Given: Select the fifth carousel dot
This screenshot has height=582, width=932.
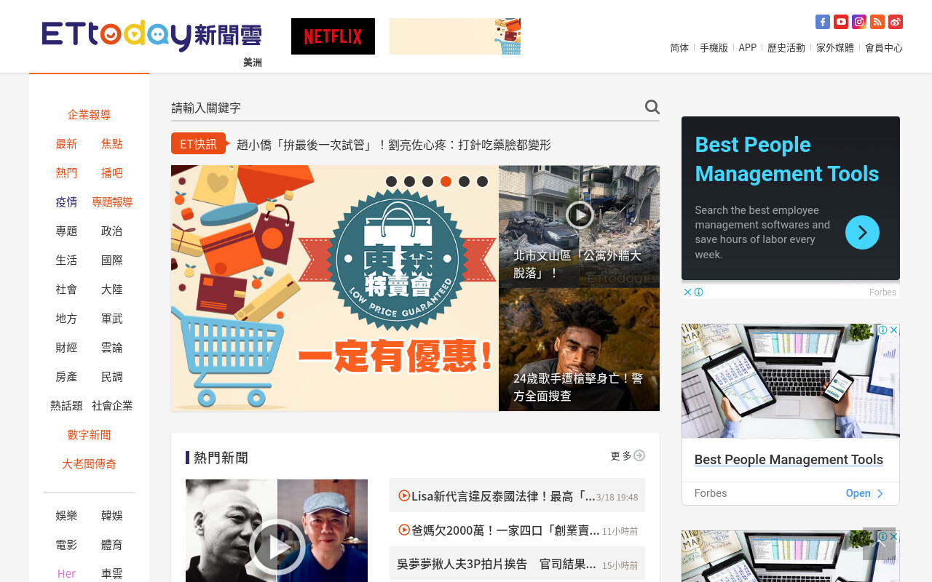Looking at the screenshot, I should coord(464,181).
